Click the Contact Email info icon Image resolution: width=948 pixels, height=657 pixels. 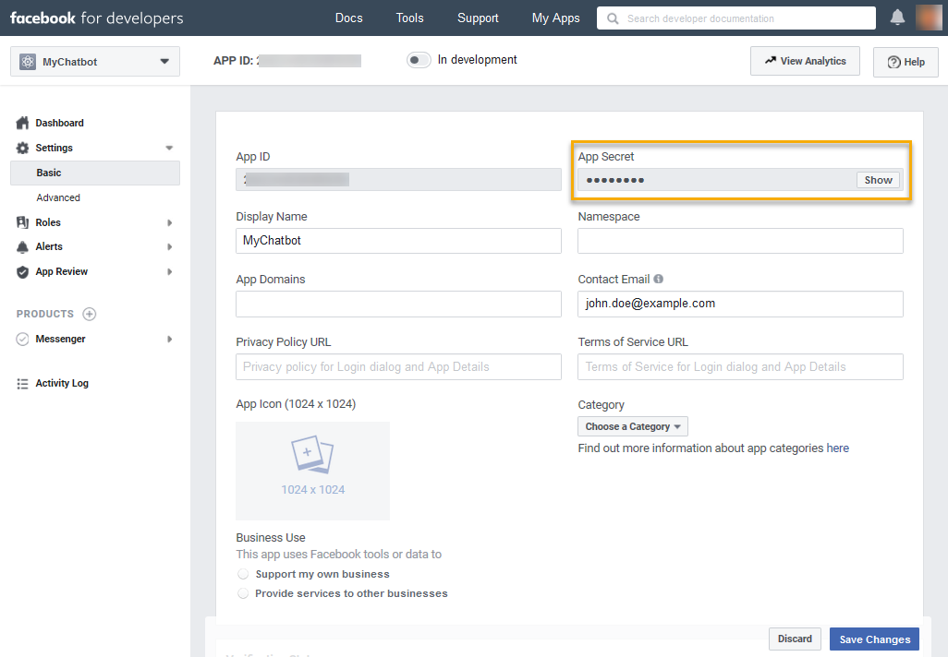(659, 279)
